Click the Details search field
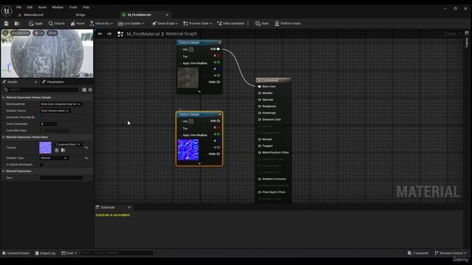The image size is (472, 265). pyautogui.click(x=42, y=90)
